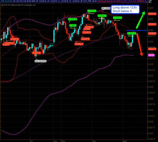This screenshot has width=158, height=142.
Task: Select the green 1,235.3 price bubble
Action: (x=102, y=16)
